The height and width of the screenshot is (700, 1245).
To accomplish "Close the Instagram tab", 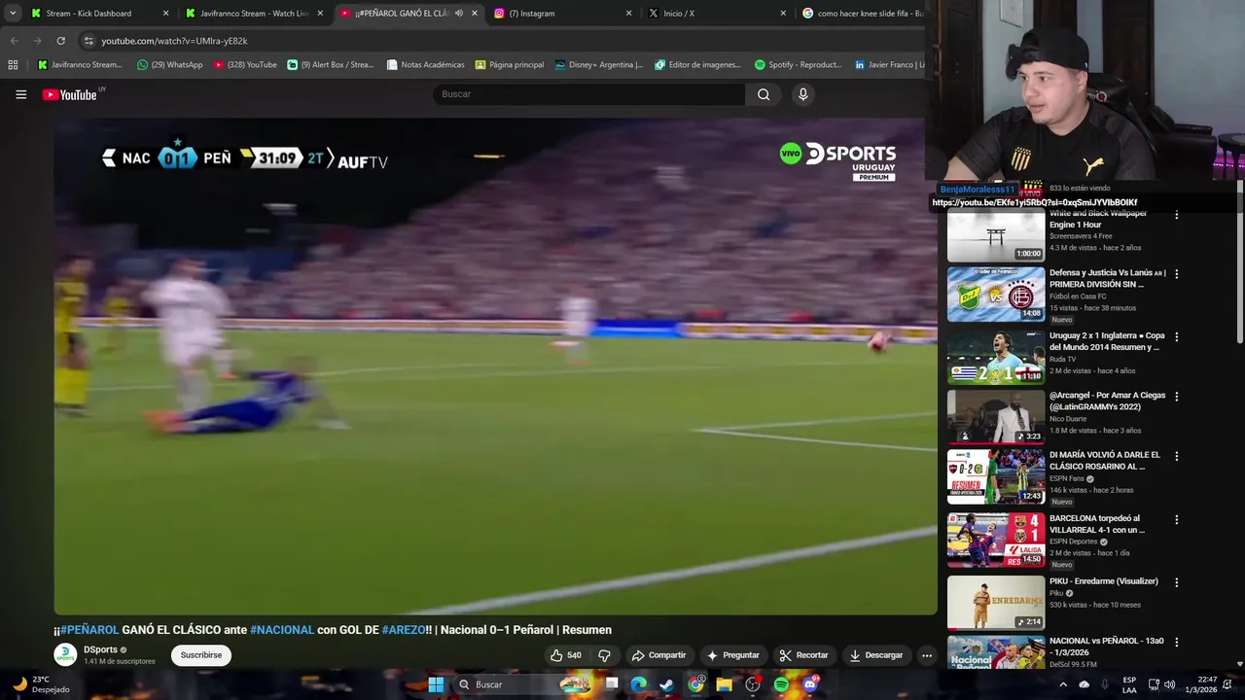I will click(628, 14).
